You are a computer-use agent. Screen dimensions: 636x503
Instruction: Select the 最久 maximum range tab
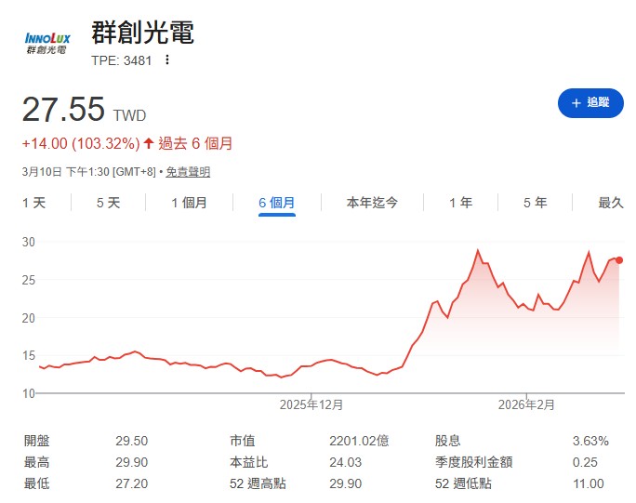point(611,203)
